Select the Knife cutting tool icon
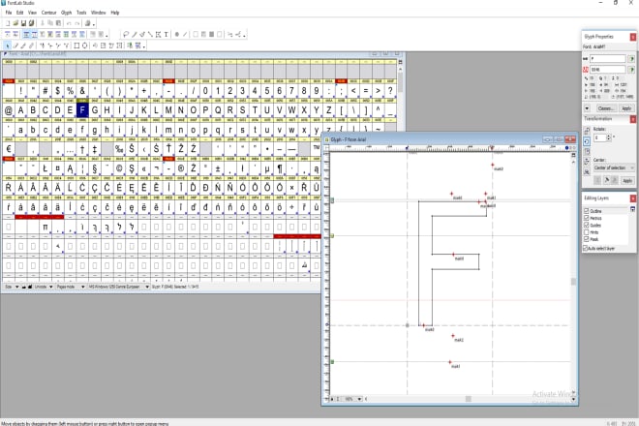639x426 pixels. (x=23, y=46)
